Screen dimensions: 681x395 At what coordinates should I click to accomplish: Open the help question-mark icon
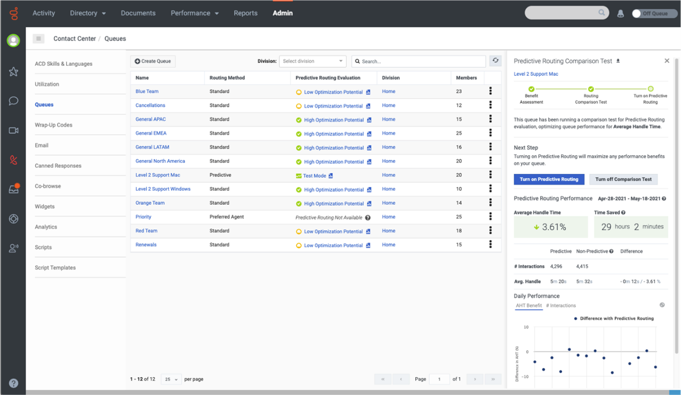tap(13, 383)
